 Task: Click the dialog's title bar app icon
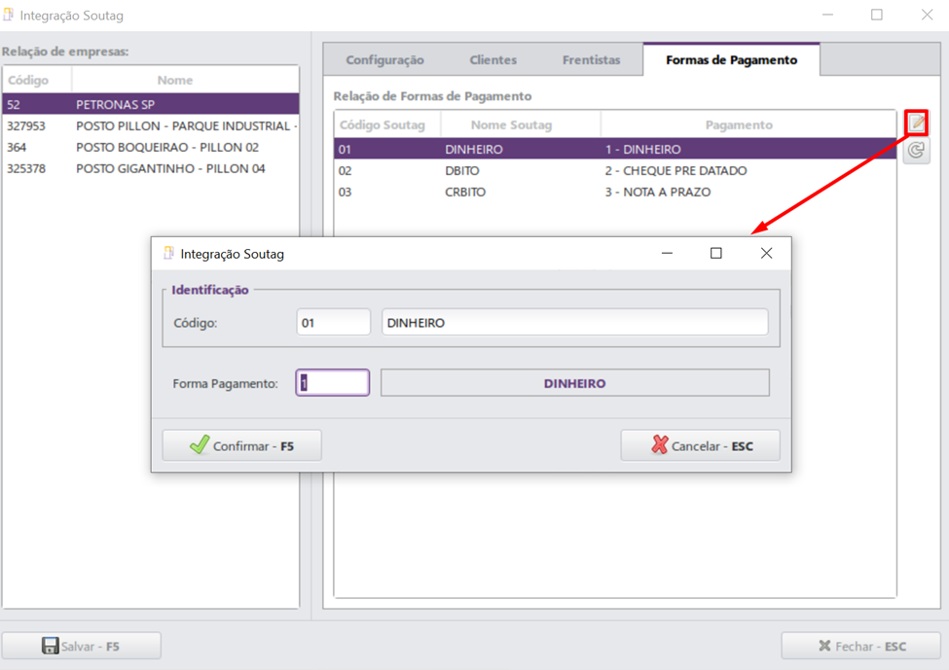pos(168,254)
